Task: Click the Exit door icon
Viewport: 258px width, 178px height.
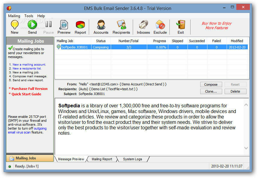Action: coord(181,25)
